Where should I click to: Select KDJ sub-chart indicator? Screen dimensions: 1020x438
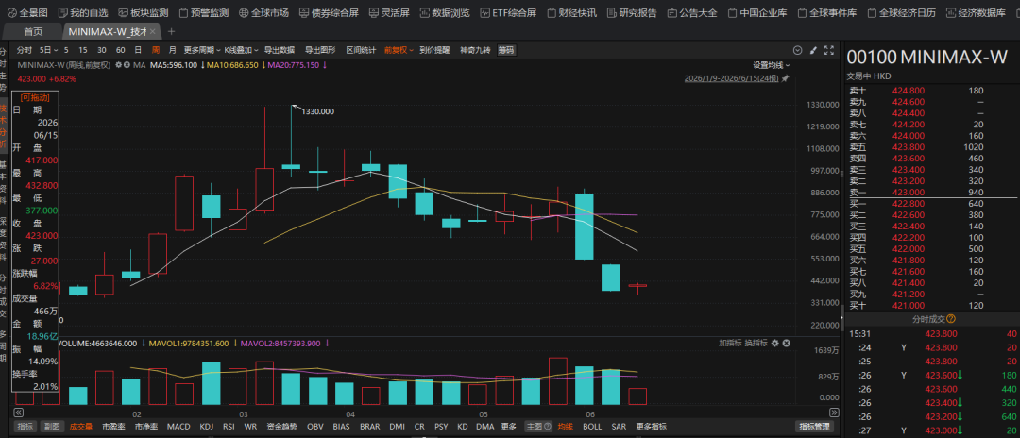point(207,427)
